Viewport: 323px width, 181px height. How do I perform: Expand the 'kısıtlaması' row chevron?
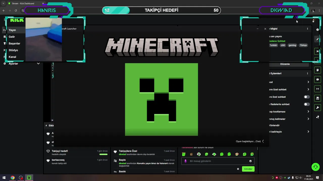tap(308, 112)
